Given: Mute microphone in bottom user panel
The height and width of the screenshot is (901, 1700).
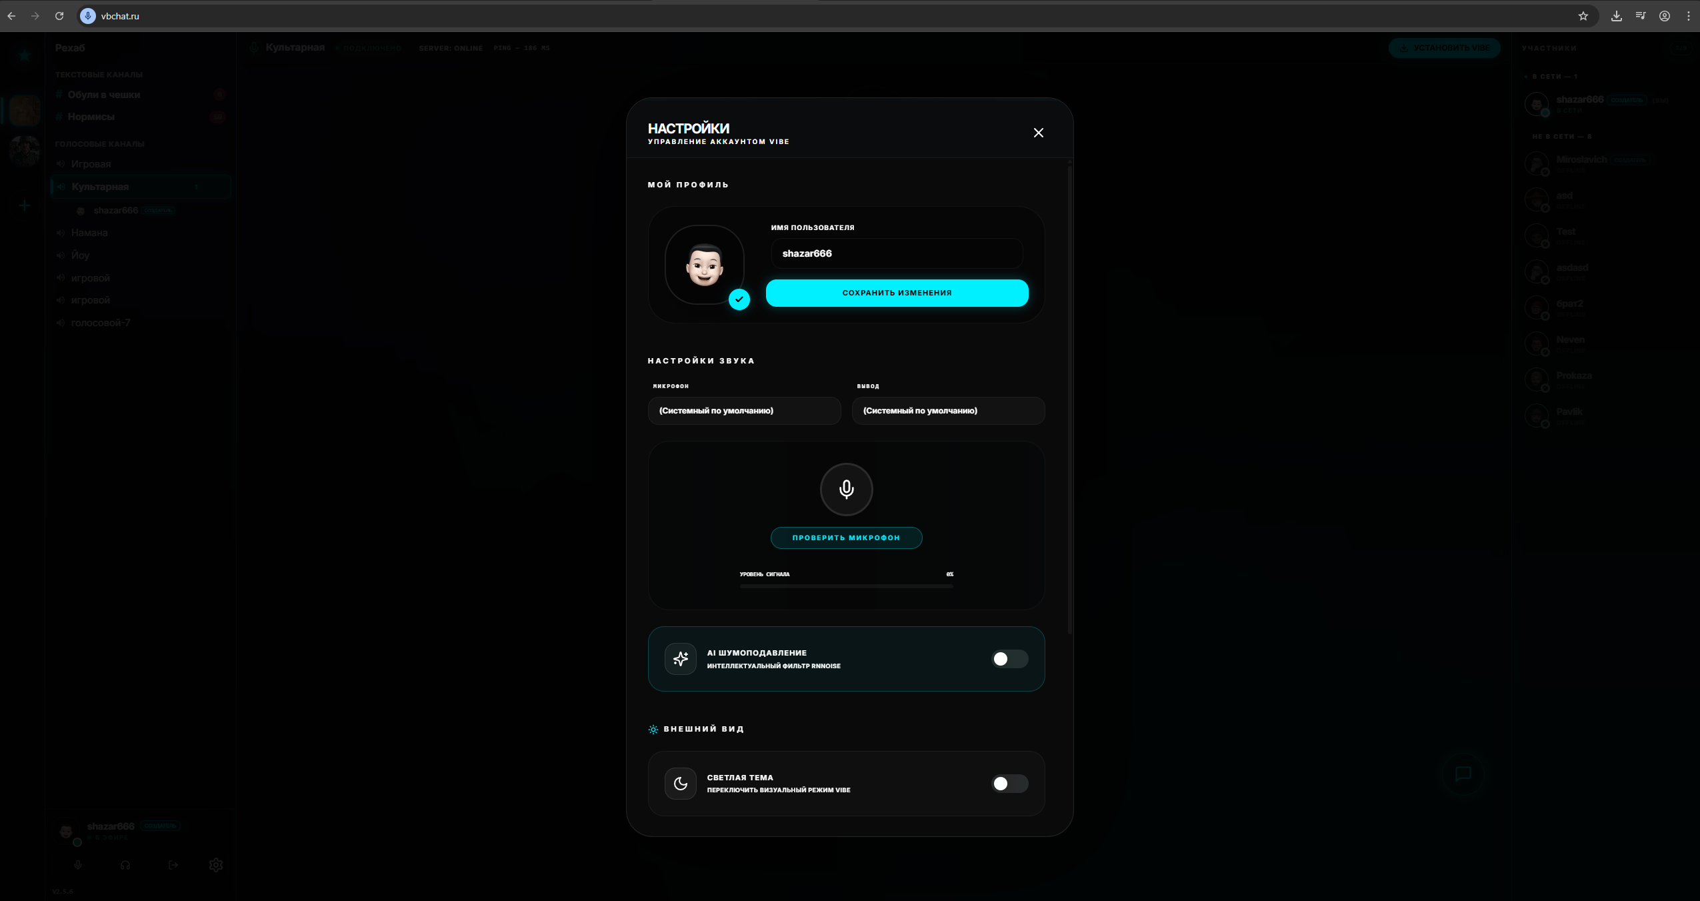Looking at the screenshot, I should [78, 865].
